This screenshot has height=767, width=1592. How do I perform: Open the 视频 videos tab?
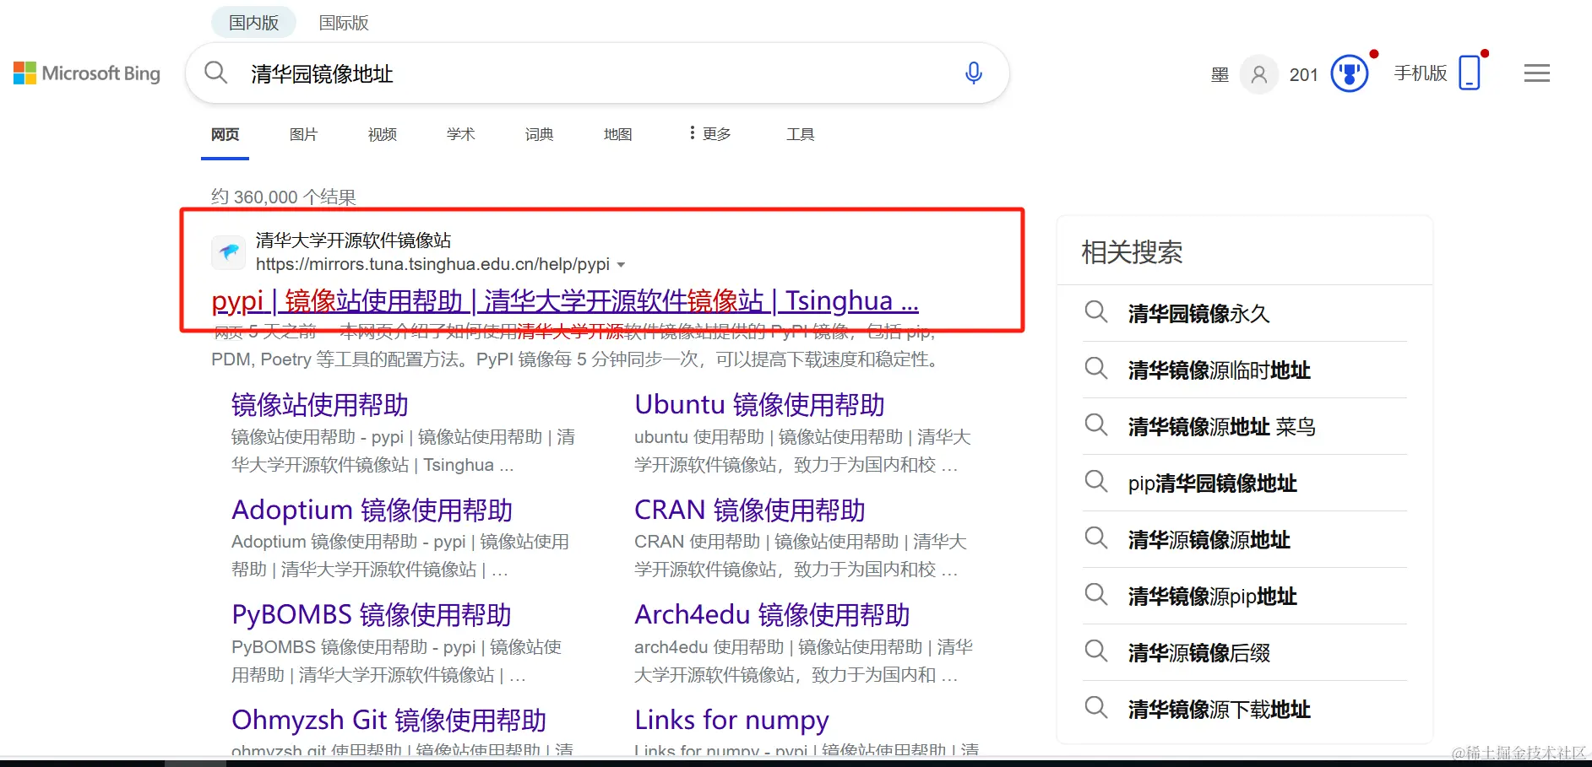pos(382,135)
